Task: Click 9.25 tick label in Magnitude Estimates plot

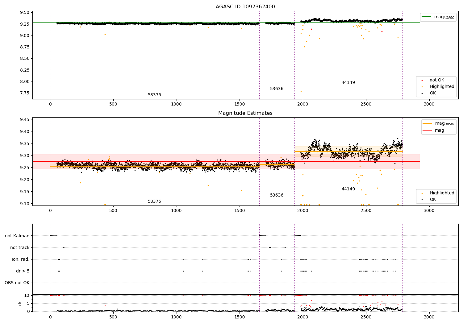Action: click(25, 168)
